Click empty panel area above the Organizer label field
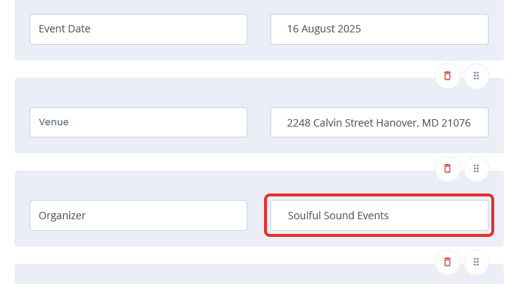This screenshot has height=284, width=517. [x=138, y=185]
